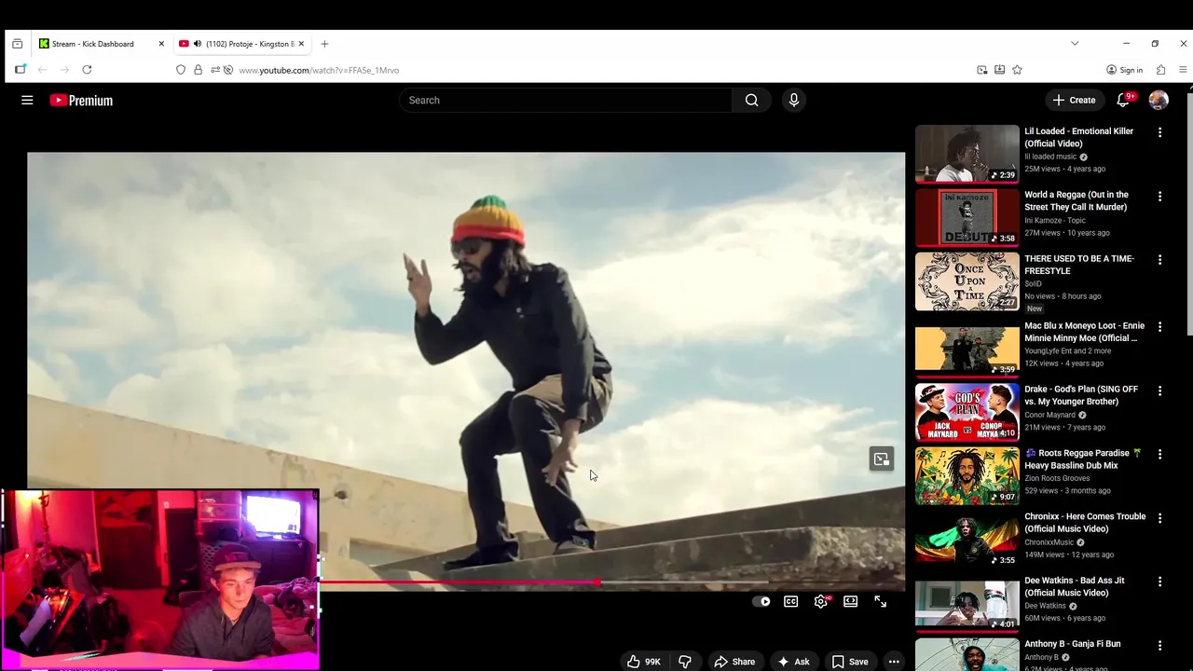Open the extensions puzzle icon

tap(1160, 70)
